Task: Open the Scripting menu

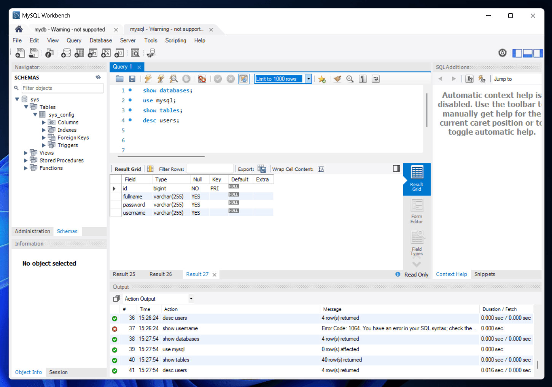Action: pos(175,40)
